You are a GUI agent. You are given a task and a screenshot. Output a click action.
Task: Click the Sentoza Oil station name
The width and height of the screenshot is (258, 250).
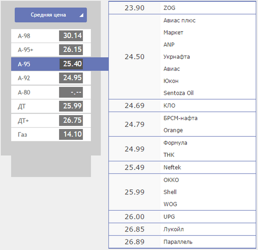click(178, 93)
